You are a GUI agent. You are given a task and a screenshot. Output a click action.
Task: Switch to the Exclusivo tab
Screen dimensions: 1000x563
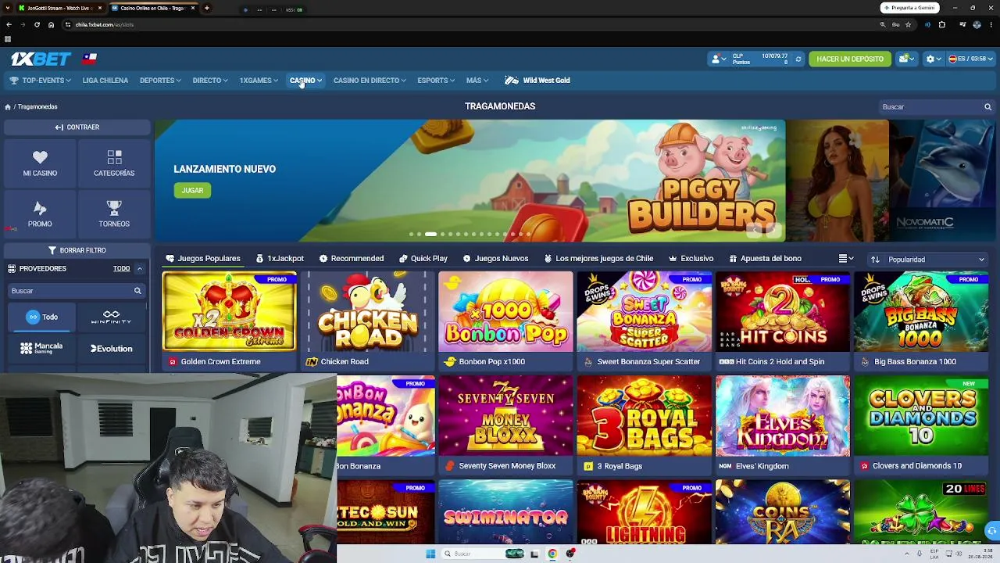click(x=691, y=259)
